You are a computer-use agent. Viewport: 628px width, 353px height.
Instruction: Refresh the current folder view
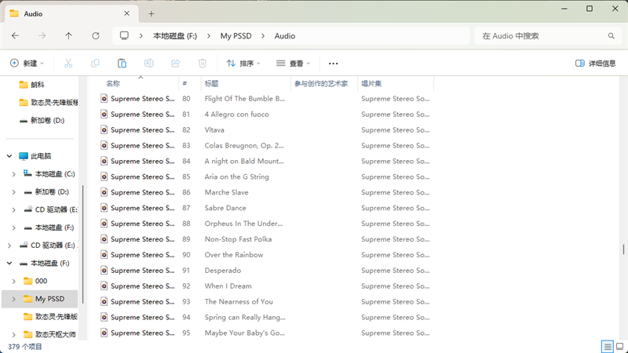[x=96, y=36]
